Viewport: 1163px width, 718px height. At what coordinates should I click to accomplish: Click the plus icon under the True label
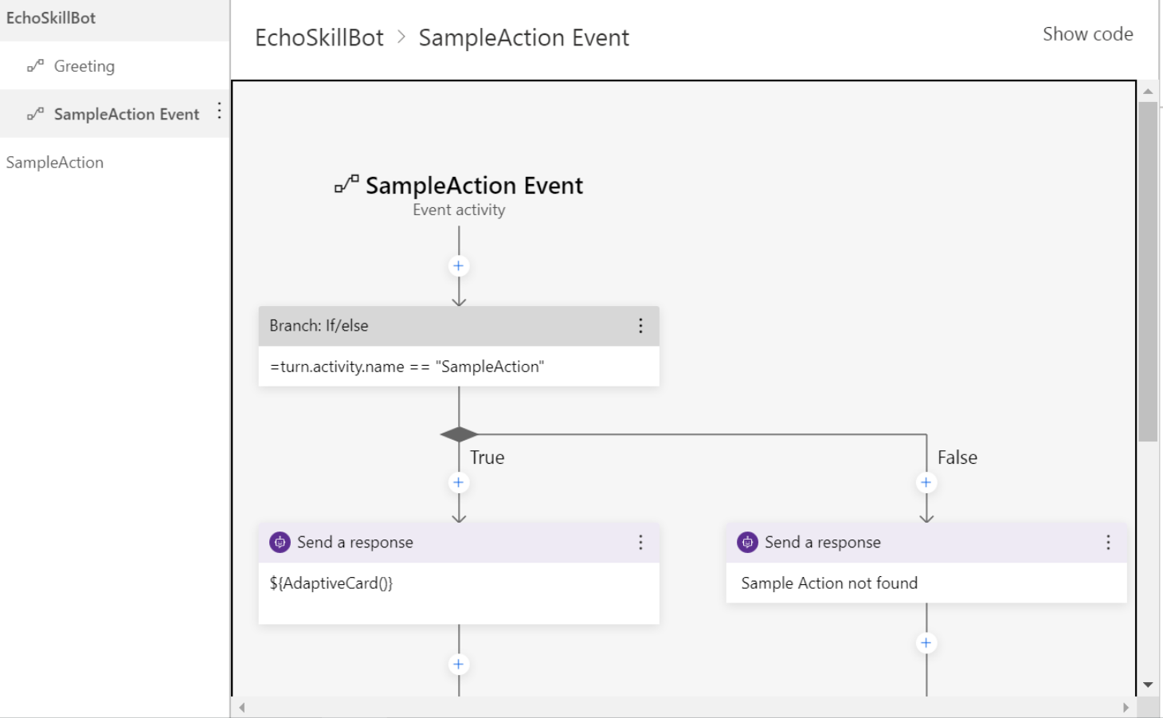click(x=458, y=482)
